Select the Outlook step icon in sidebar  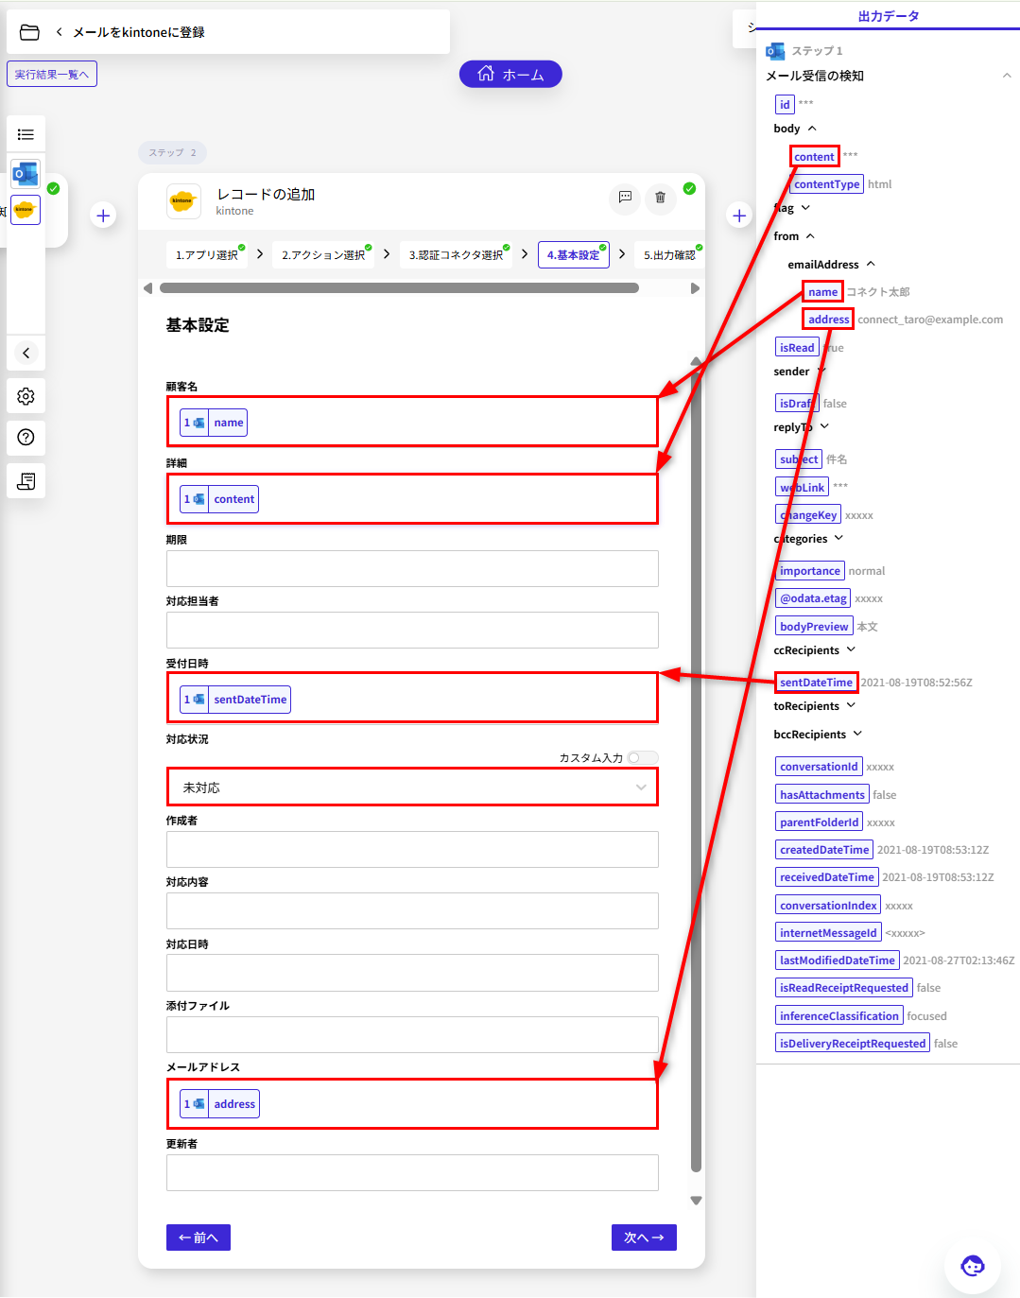coord(26,174)
